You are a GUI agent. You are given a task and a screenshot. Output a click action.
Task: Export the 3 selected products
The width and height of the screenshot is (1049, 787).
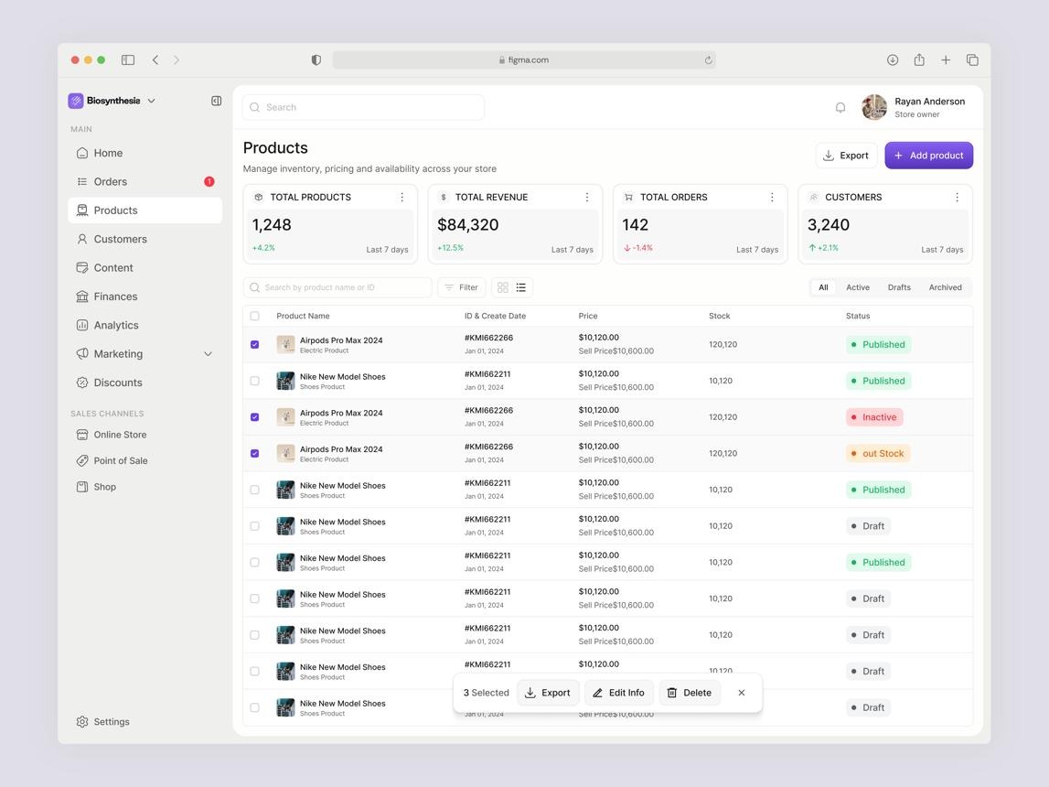pyautogui.click(x=548, y=693)
